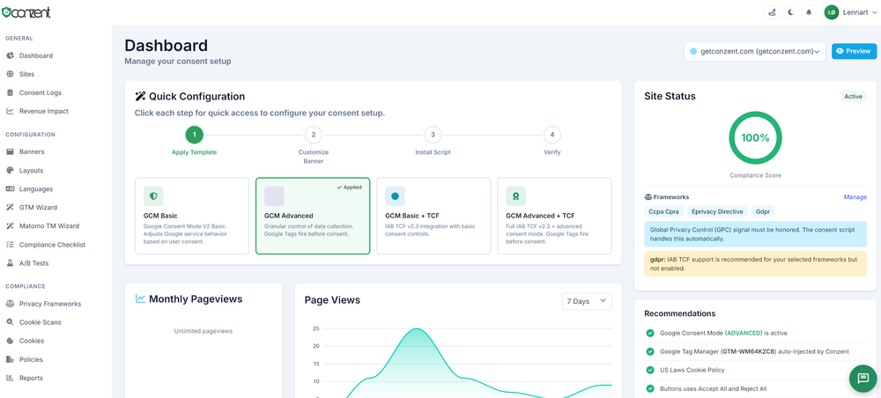
Task: Click the Reports sidebar icon
Action: click(10, 378)
